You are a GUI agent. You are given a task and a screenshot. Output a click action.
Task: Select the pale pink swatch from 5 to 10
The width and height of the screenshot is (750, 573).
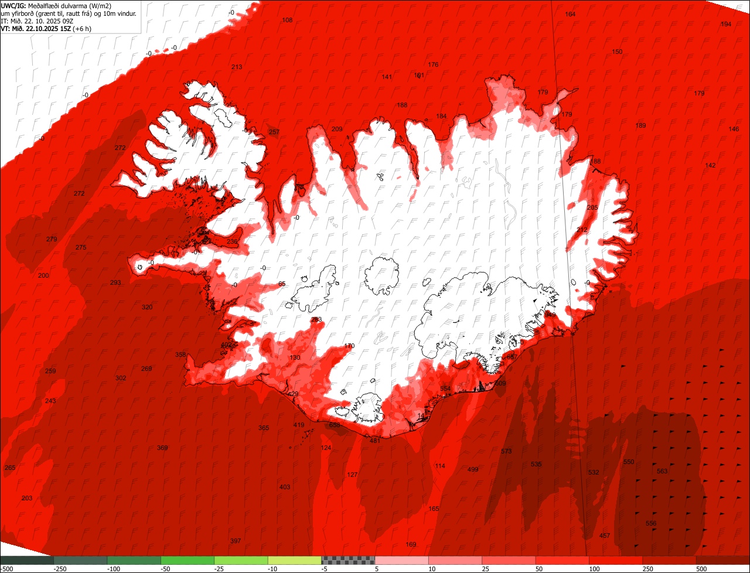(x=401, y=560)
